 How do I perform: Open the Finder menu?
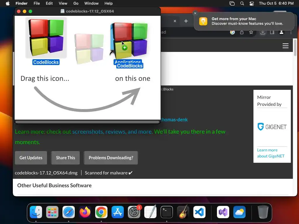[x=21, y=3]
